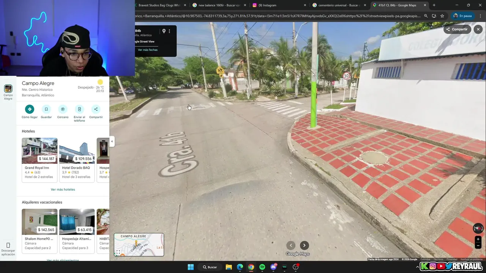Click the $ 109.556 price tag

click(84, 158)
